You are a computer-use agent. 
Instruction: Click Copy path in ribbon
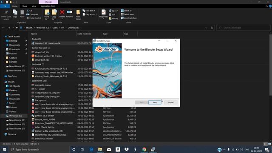[32, 14]
